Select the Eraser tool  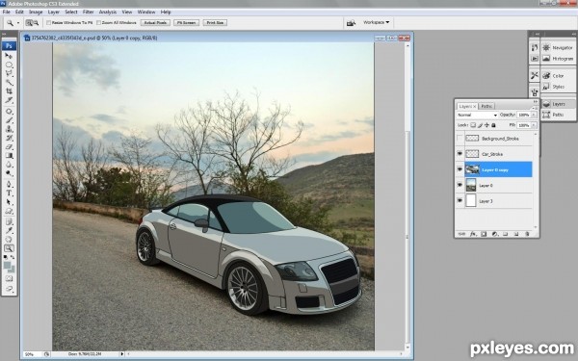point(9,147)
